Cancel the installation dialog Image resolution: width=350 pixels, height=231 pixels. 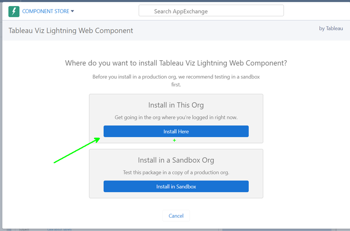pos(176,216)
